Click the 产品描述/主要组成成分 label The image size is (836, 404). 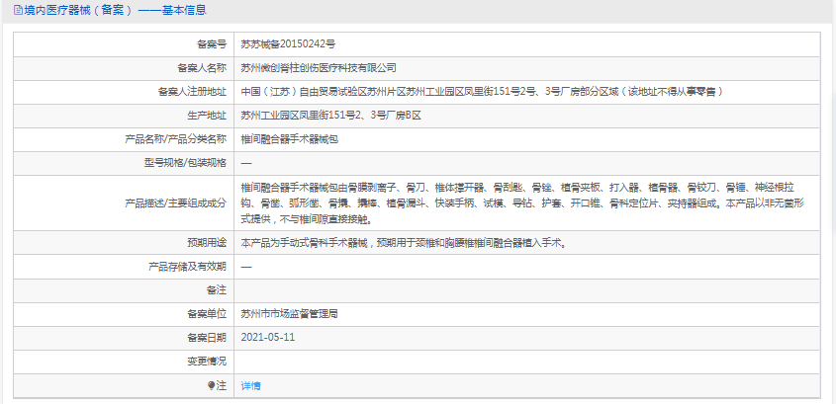pos(175,202)
